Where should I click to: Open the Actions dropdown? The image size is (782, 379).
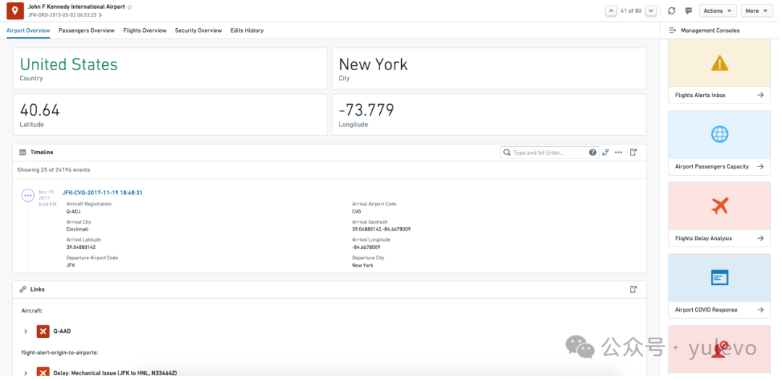click(718, 11)
